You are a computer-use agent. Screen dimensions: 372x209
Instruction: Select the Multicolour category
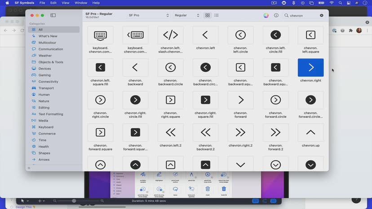48,43
